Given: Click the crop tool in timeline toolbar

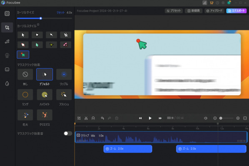Looking at the screenshot, I should 79,118.
